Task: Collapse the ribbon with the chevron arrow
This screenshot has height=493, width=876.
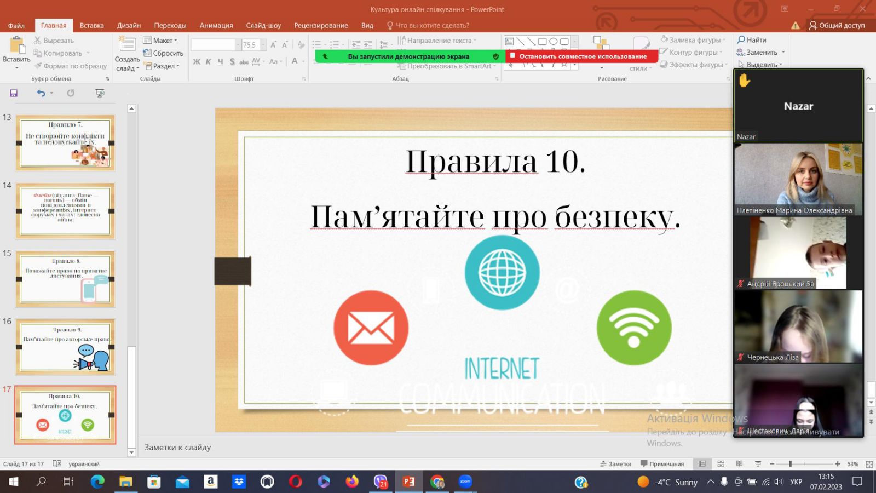Action: pos(868,79)
